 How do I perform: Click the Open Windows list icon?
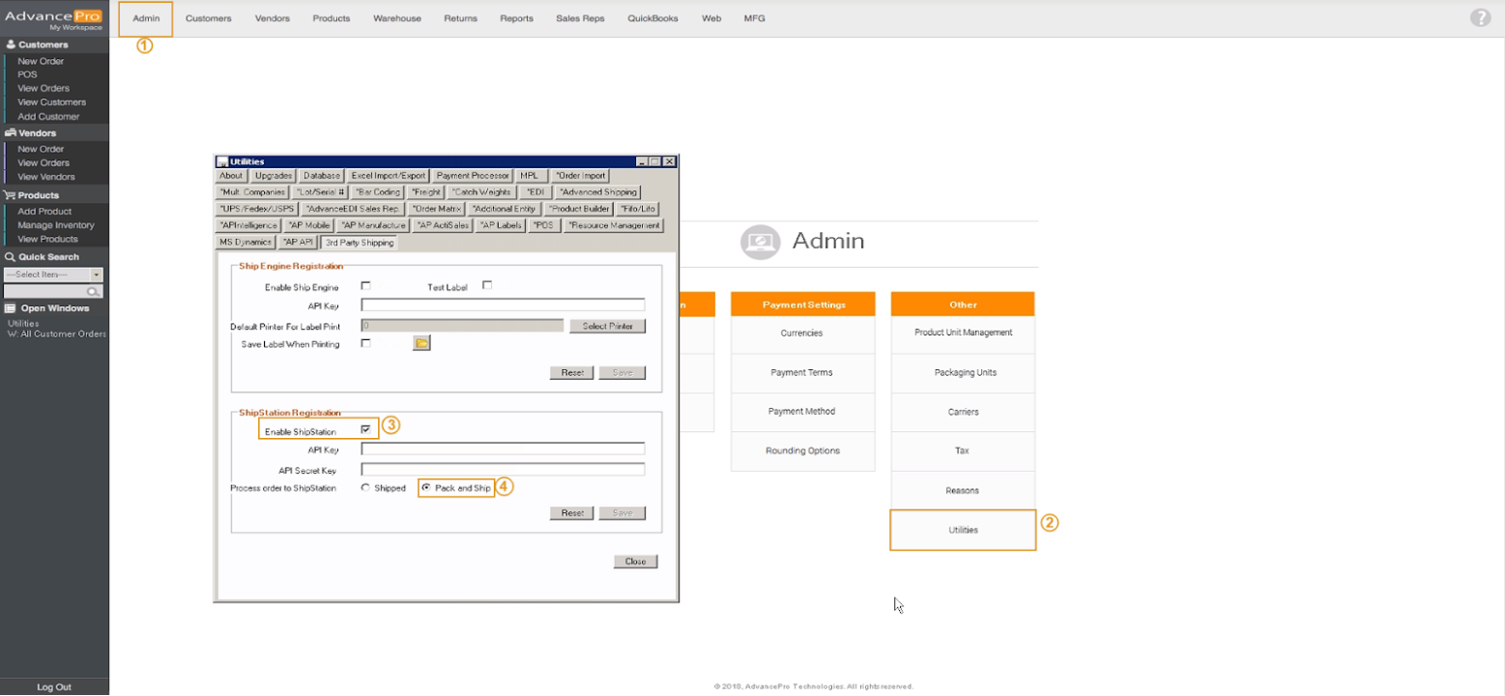(11, 308)
